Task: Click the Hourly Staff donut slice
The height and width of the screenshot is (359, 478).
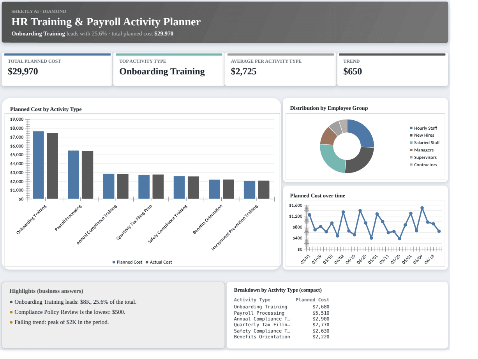Action: (x=362, y=133)
